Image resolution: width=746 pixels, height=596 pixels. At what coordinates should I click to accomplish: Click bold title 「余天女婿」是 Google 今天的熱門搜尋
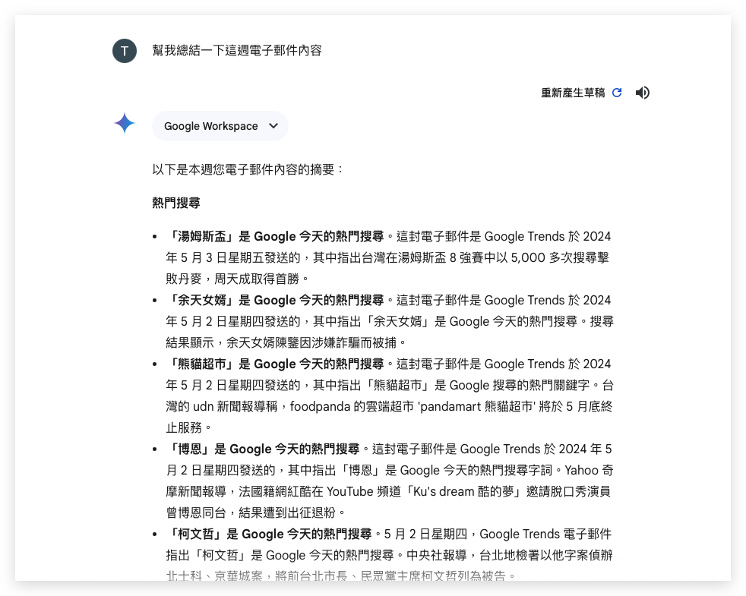coord(275,300)
